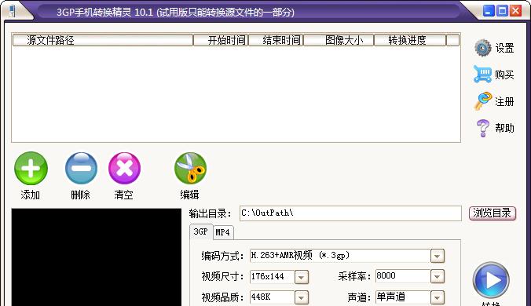The height and width of the screenshot is (306, 531).
Task: Click the blue 删除 (delete) minus icon
Action: point(81,168)
